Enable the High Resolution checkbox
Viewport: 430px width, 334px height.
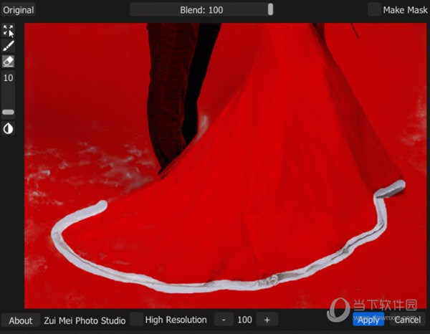coord(137,319)
